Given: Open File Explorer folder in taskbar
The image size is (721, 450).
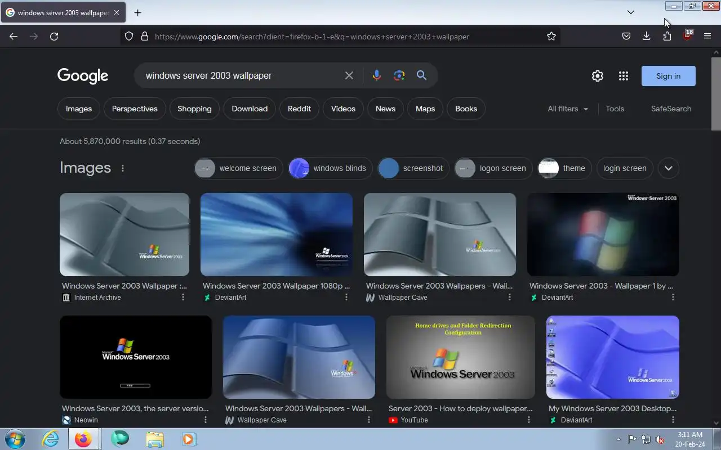Looking at the screenshot, I should pyautogui.click(x=155, y=439).
